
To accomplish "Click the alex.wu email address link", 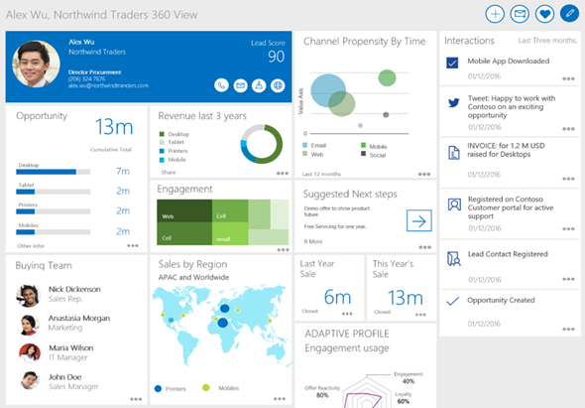I will 108,85.
